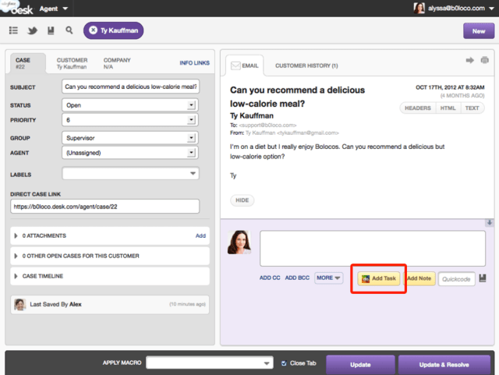Switch to the Customer History tab

point(306,65)
